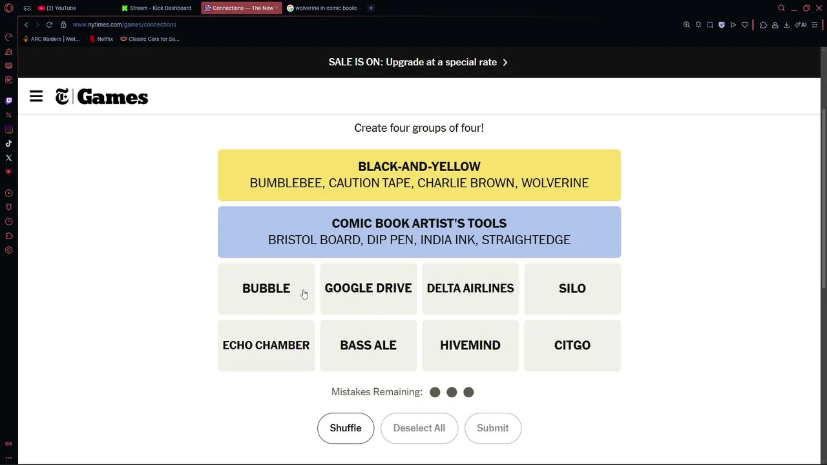Open the Netflix bookmark
The image size is (827, 465).
click(101, 39)
